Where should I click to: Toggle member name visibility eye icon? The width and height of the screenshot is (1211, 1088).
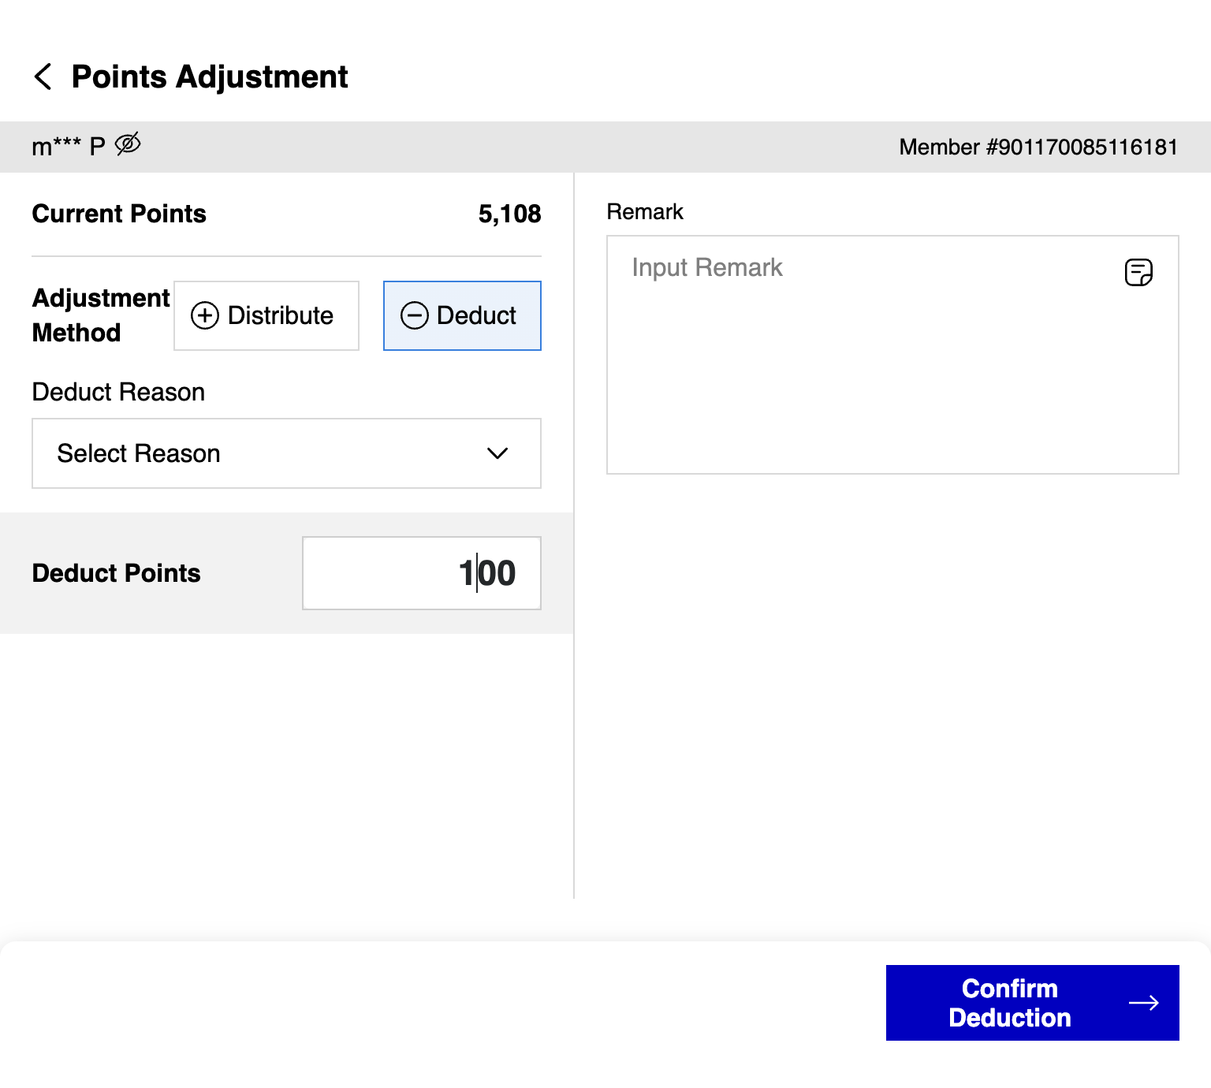[128, 144]
